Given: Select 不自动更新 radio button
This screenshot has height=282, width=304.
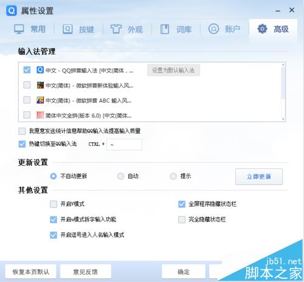Looking at the screenshot, I should click(x=54, y=176).
